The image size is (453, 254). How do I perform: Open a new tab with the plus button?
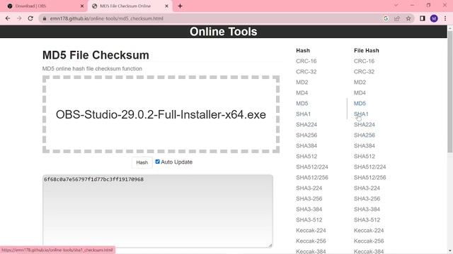point(180,6)
